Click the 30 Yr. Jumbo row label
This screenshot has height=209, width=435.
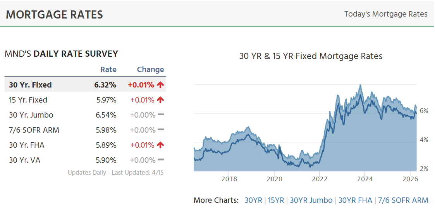(31, 115)
